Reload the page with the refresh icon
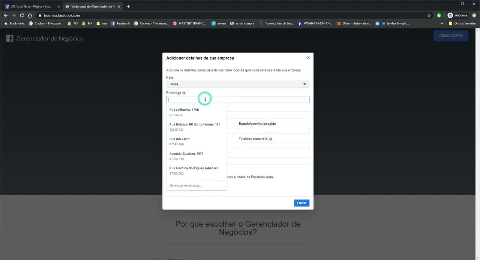Image resolution: width=480 pixels, height=260 pixels. (x=22, y=15)
